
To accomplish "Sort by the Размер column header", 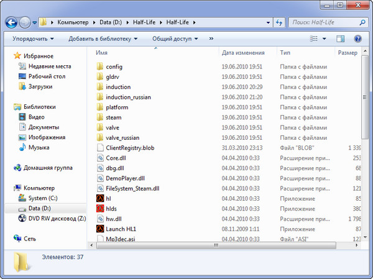I will pos(348,53).
